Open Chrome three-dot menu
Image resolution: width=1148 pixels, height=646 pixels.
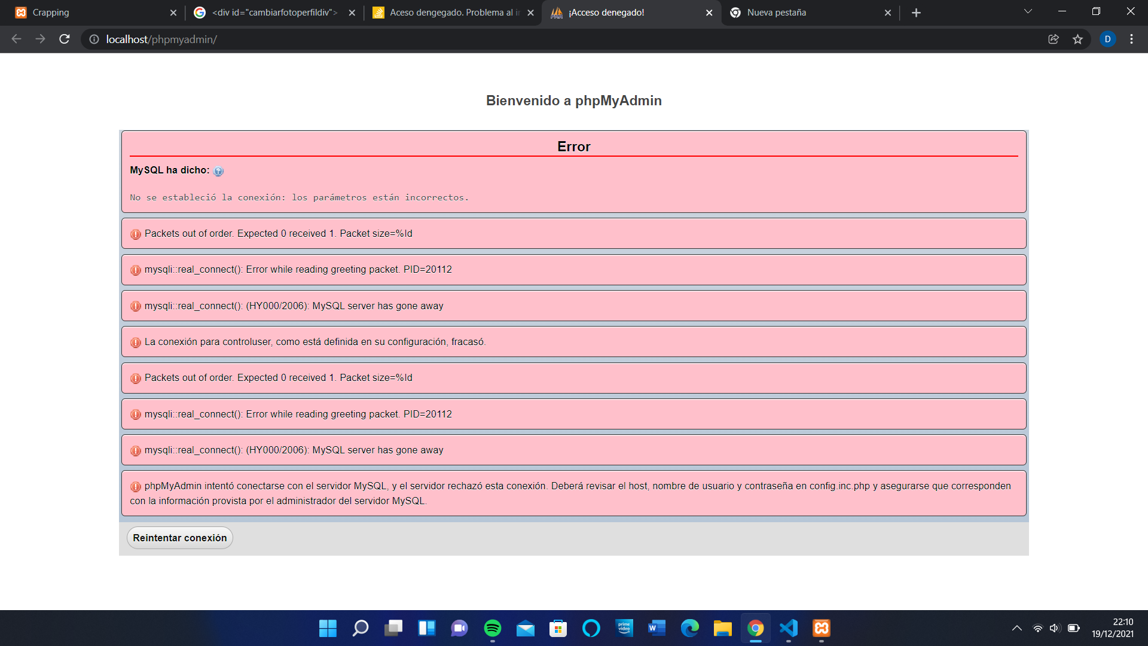[x=1131, y=39]
